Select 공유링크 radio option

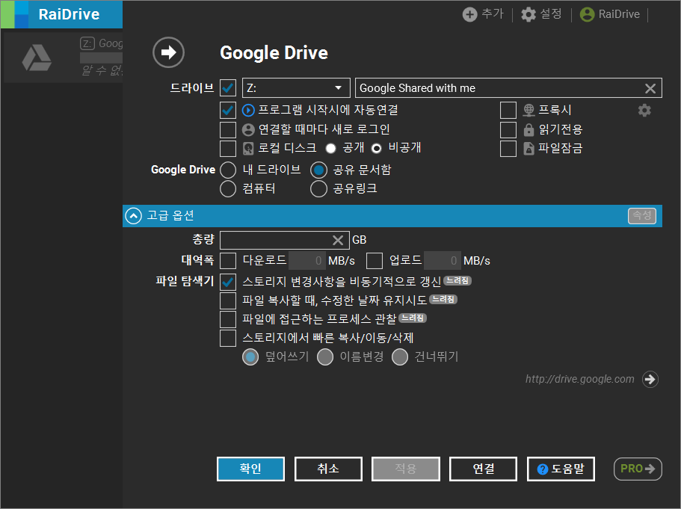click(x=318, y=189)
